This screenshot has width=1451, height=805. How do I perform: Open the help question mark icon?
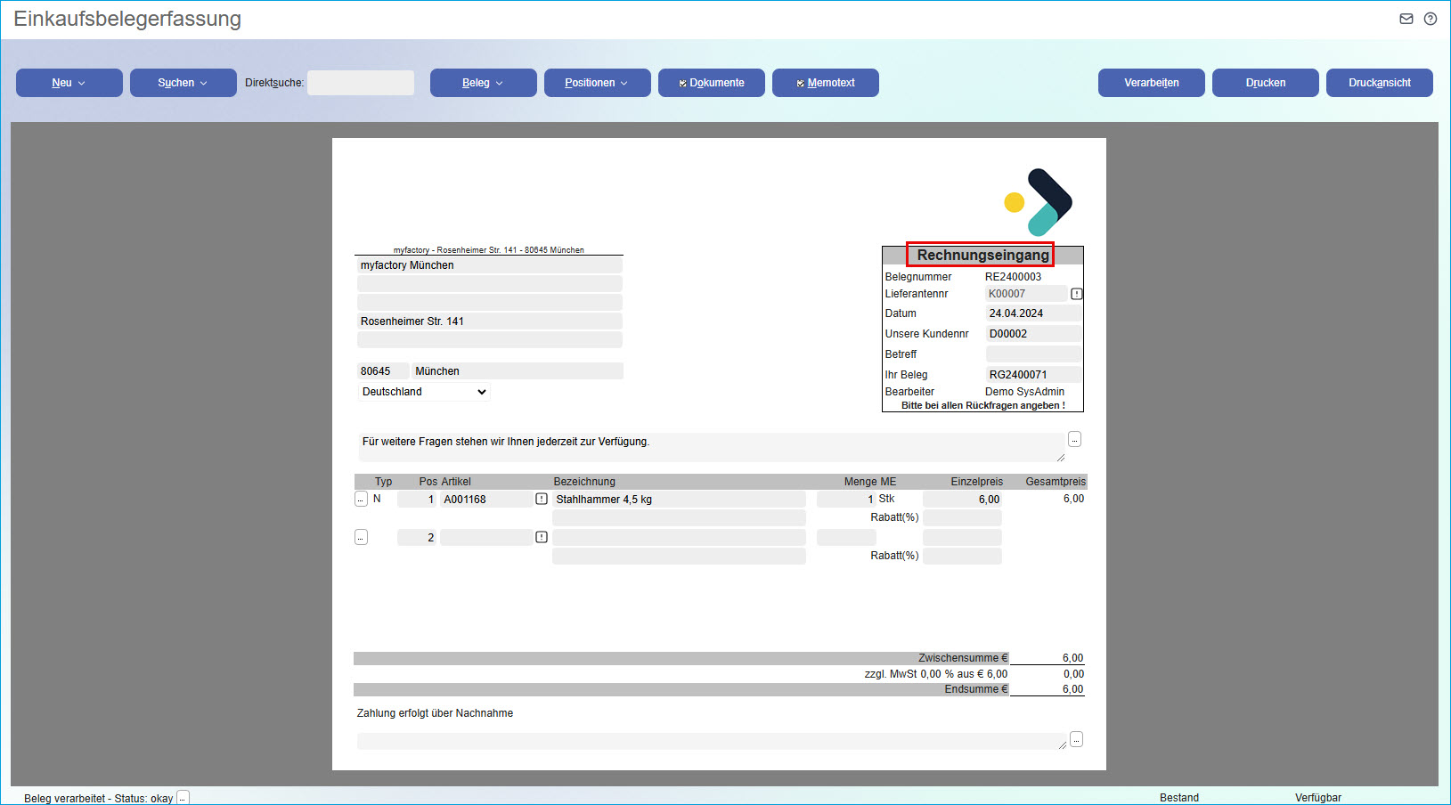pos(1431,19)
